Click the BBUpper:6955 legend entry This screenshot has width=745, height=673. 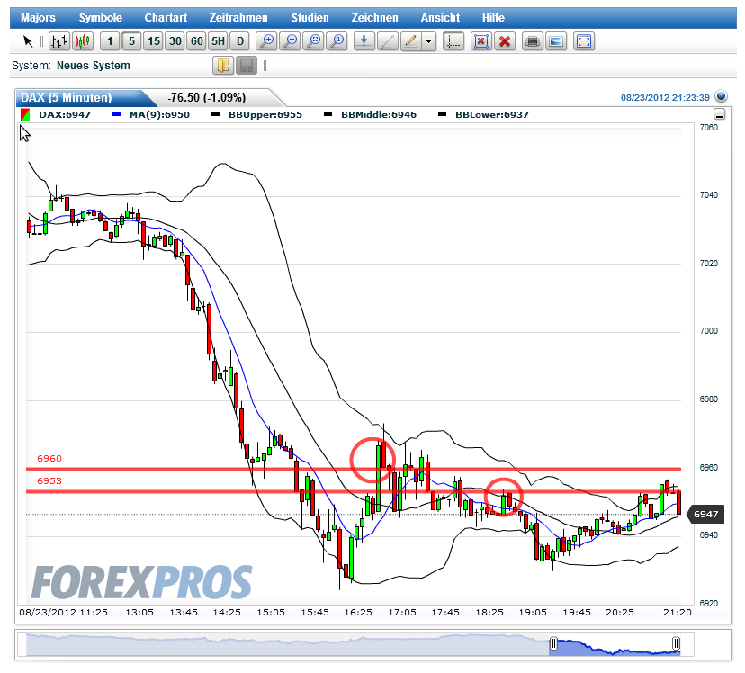click(257, 115)
